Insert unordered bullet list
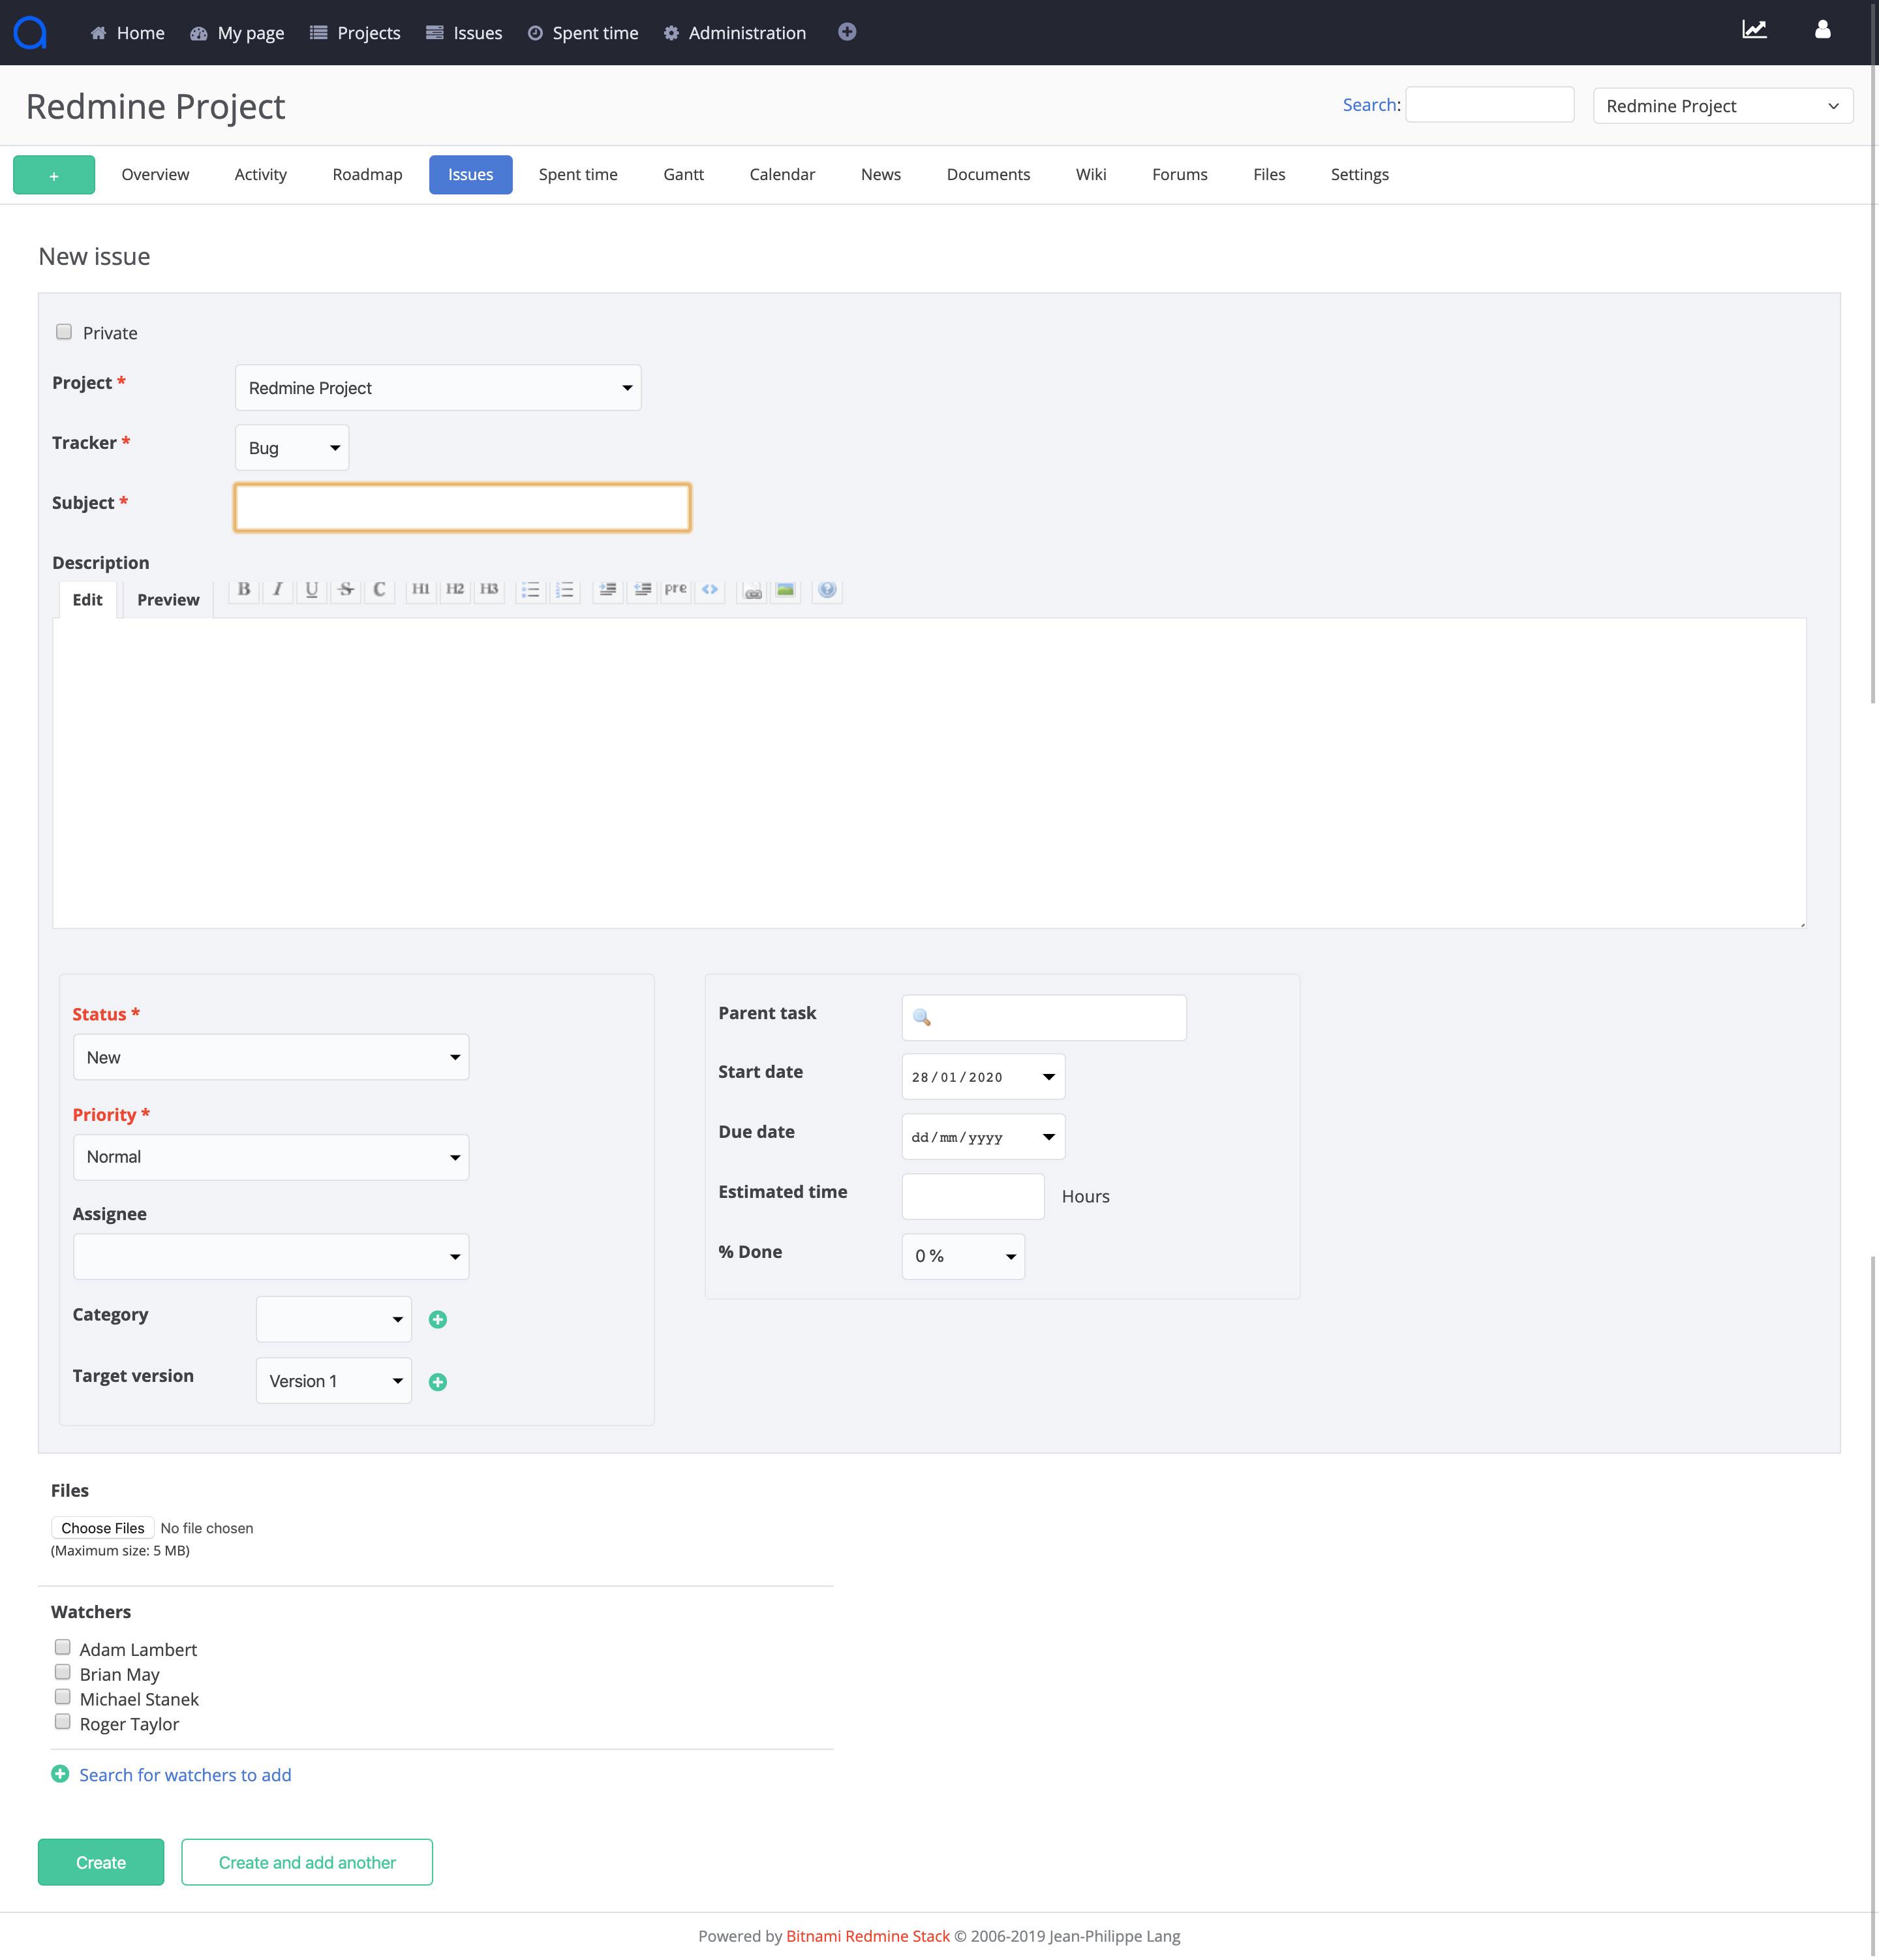 click(530, 590)
